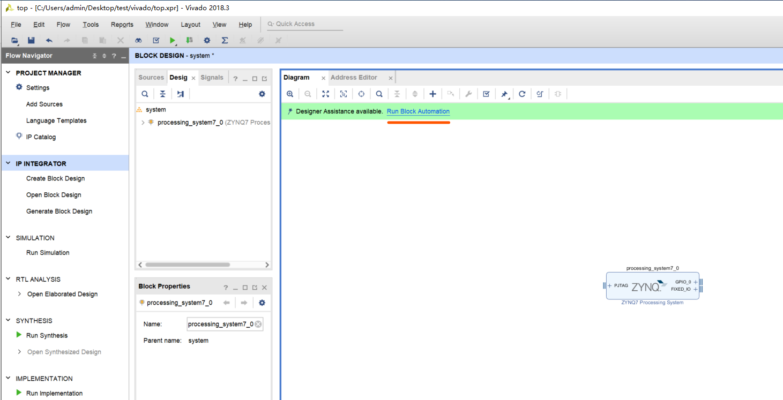This screenshot has width=783, height=400.
Task: Open Design panel settings gear
Action: (262, 94)
